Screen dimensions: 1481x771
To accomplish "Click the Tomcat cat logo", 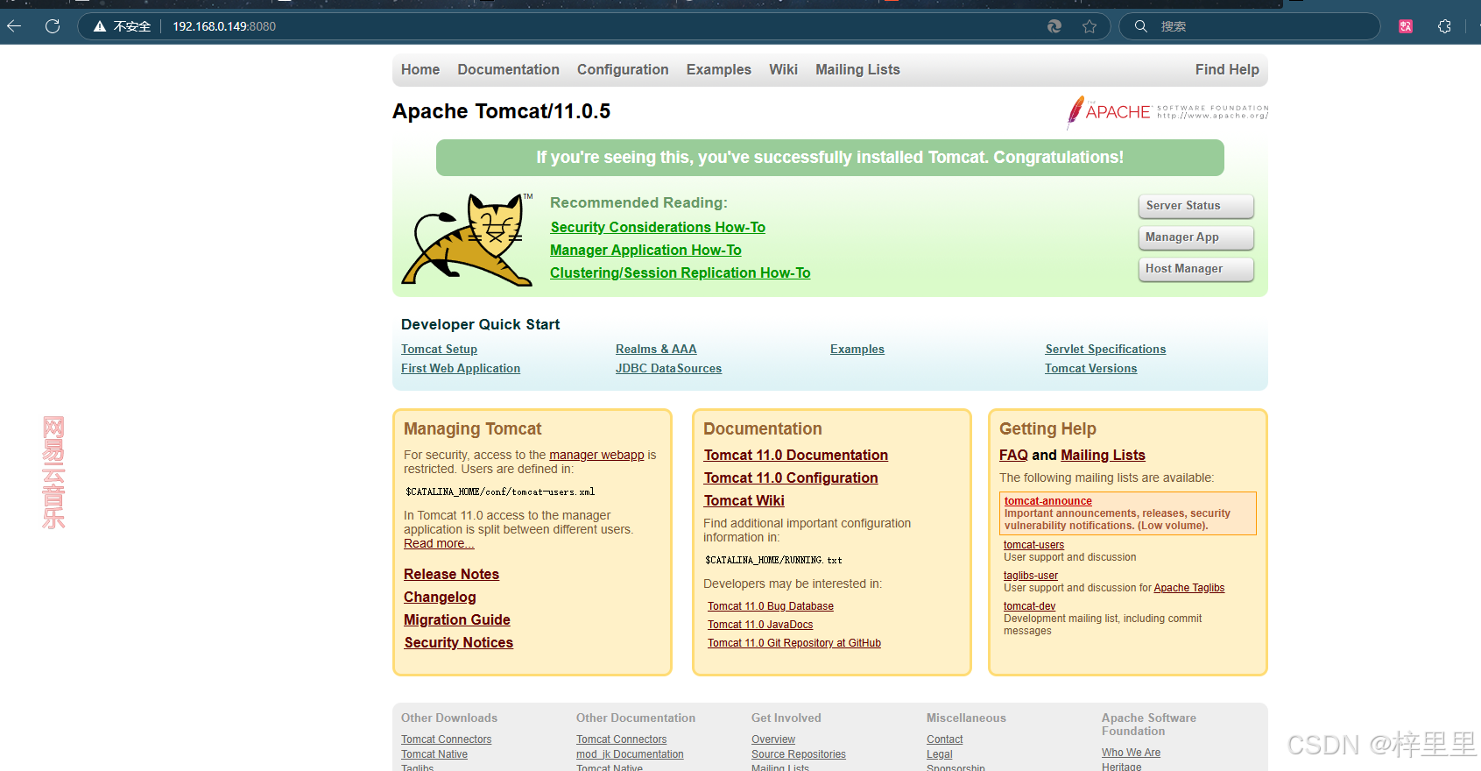I will pyautogui.click(x=468, y=239).
